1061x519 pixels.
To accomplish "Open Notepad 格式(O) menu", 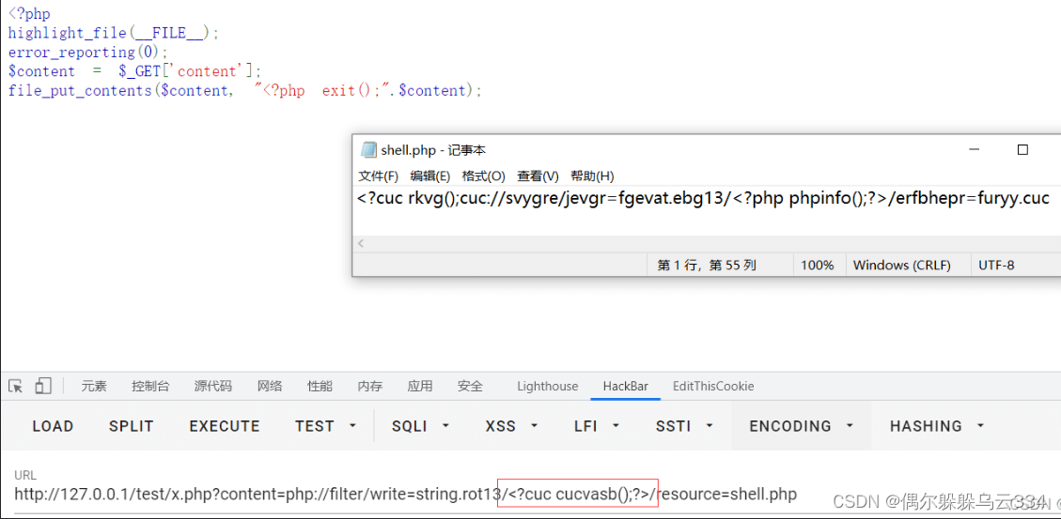I will (x=483, y=176).
